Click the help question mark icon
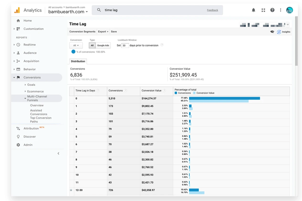The height and width of the screenshot is (201, 302). click(272, 10)
